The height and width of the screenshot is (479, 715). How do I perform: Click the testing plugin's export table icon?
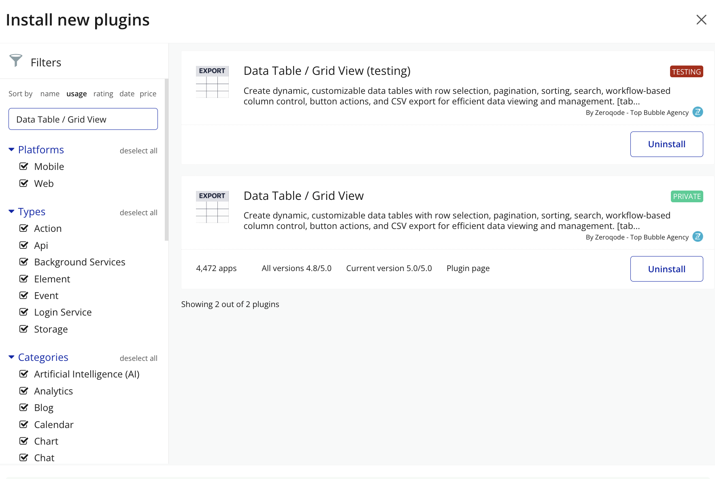click(212, 82)
